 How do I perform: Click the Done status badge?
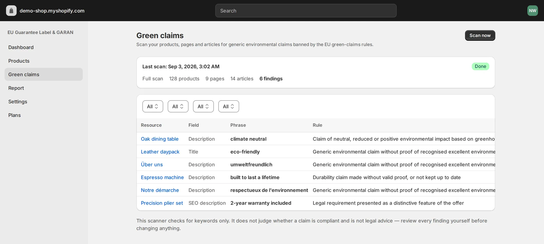480,66
